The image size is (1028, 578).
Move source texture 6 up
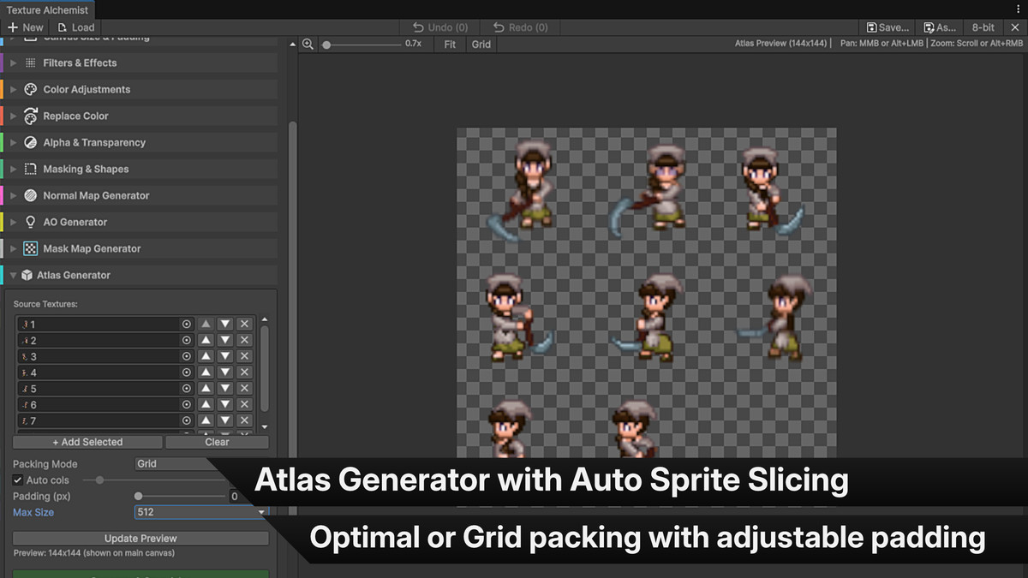point(206,404)
